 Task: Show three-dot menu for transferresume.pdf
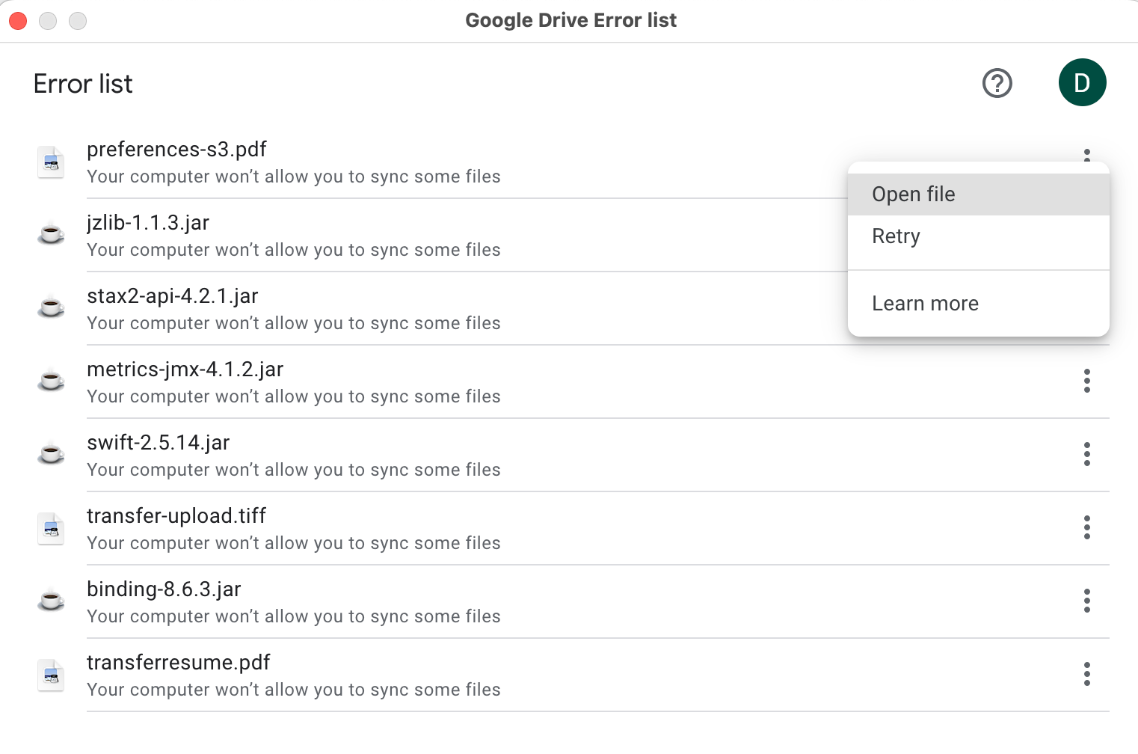1086,674
